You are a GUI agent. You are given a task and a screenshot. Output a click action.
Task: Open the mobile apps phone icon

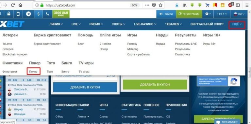tap(18, 14)
